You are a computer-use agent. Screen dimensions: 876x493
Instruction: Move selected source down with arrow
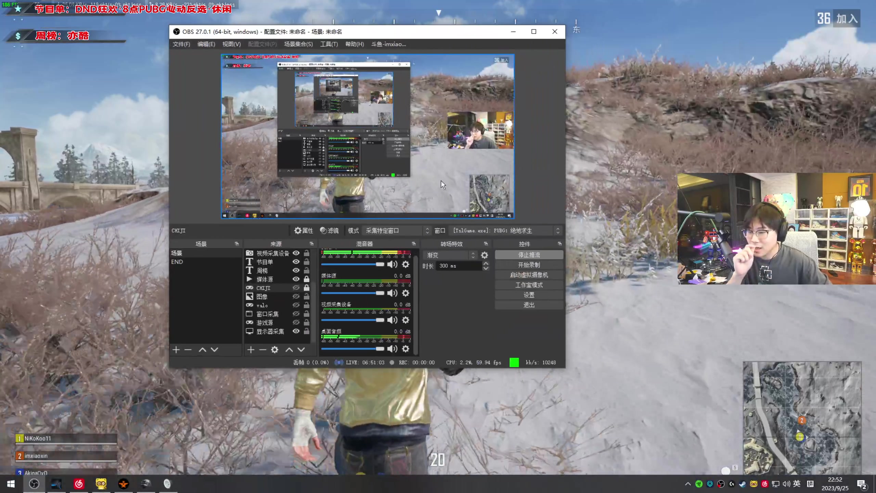(x=301, y=350)
